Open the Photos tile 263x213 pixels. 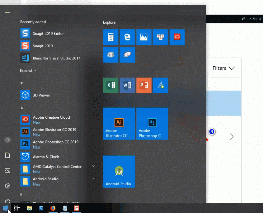144,37
